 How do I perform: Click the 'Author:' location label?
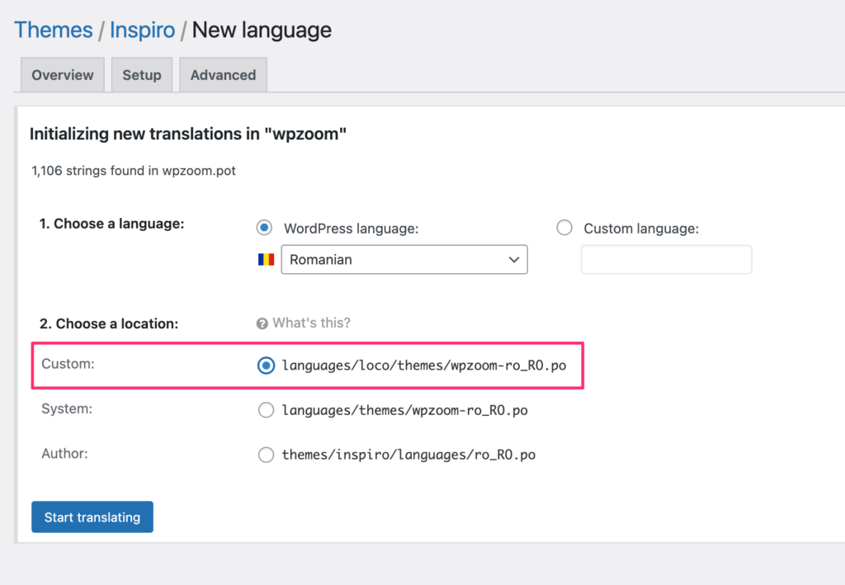(x=64, y=454)
